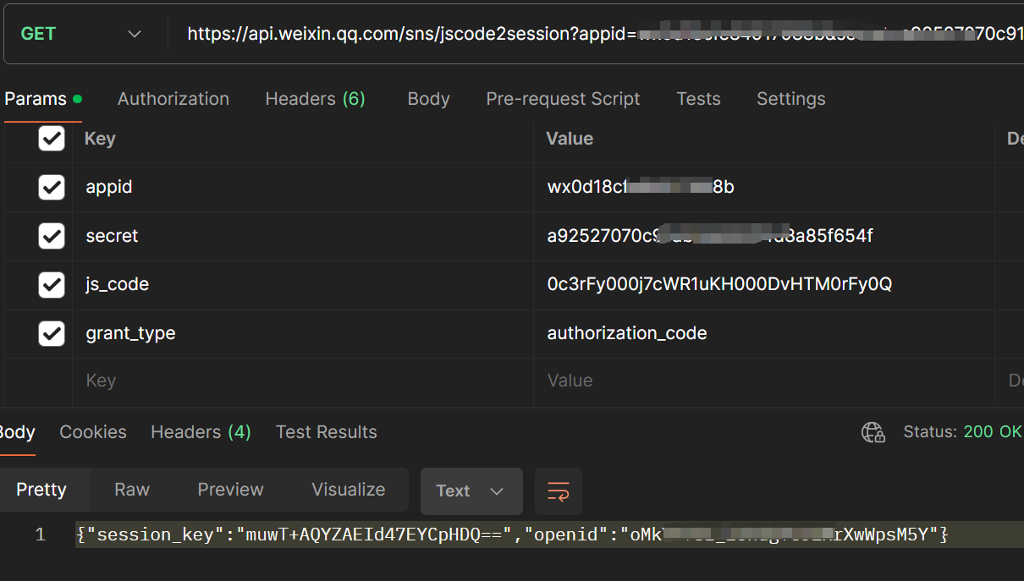
Task: Open the Text format dropdown
Action: (471, 491)
